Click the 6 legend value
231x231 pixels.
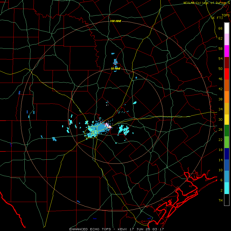point(222,180)
